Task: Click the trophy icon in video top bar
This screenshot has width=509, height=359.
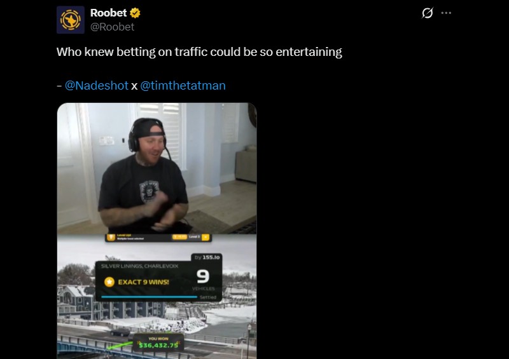Action: [x=111, y=238]
